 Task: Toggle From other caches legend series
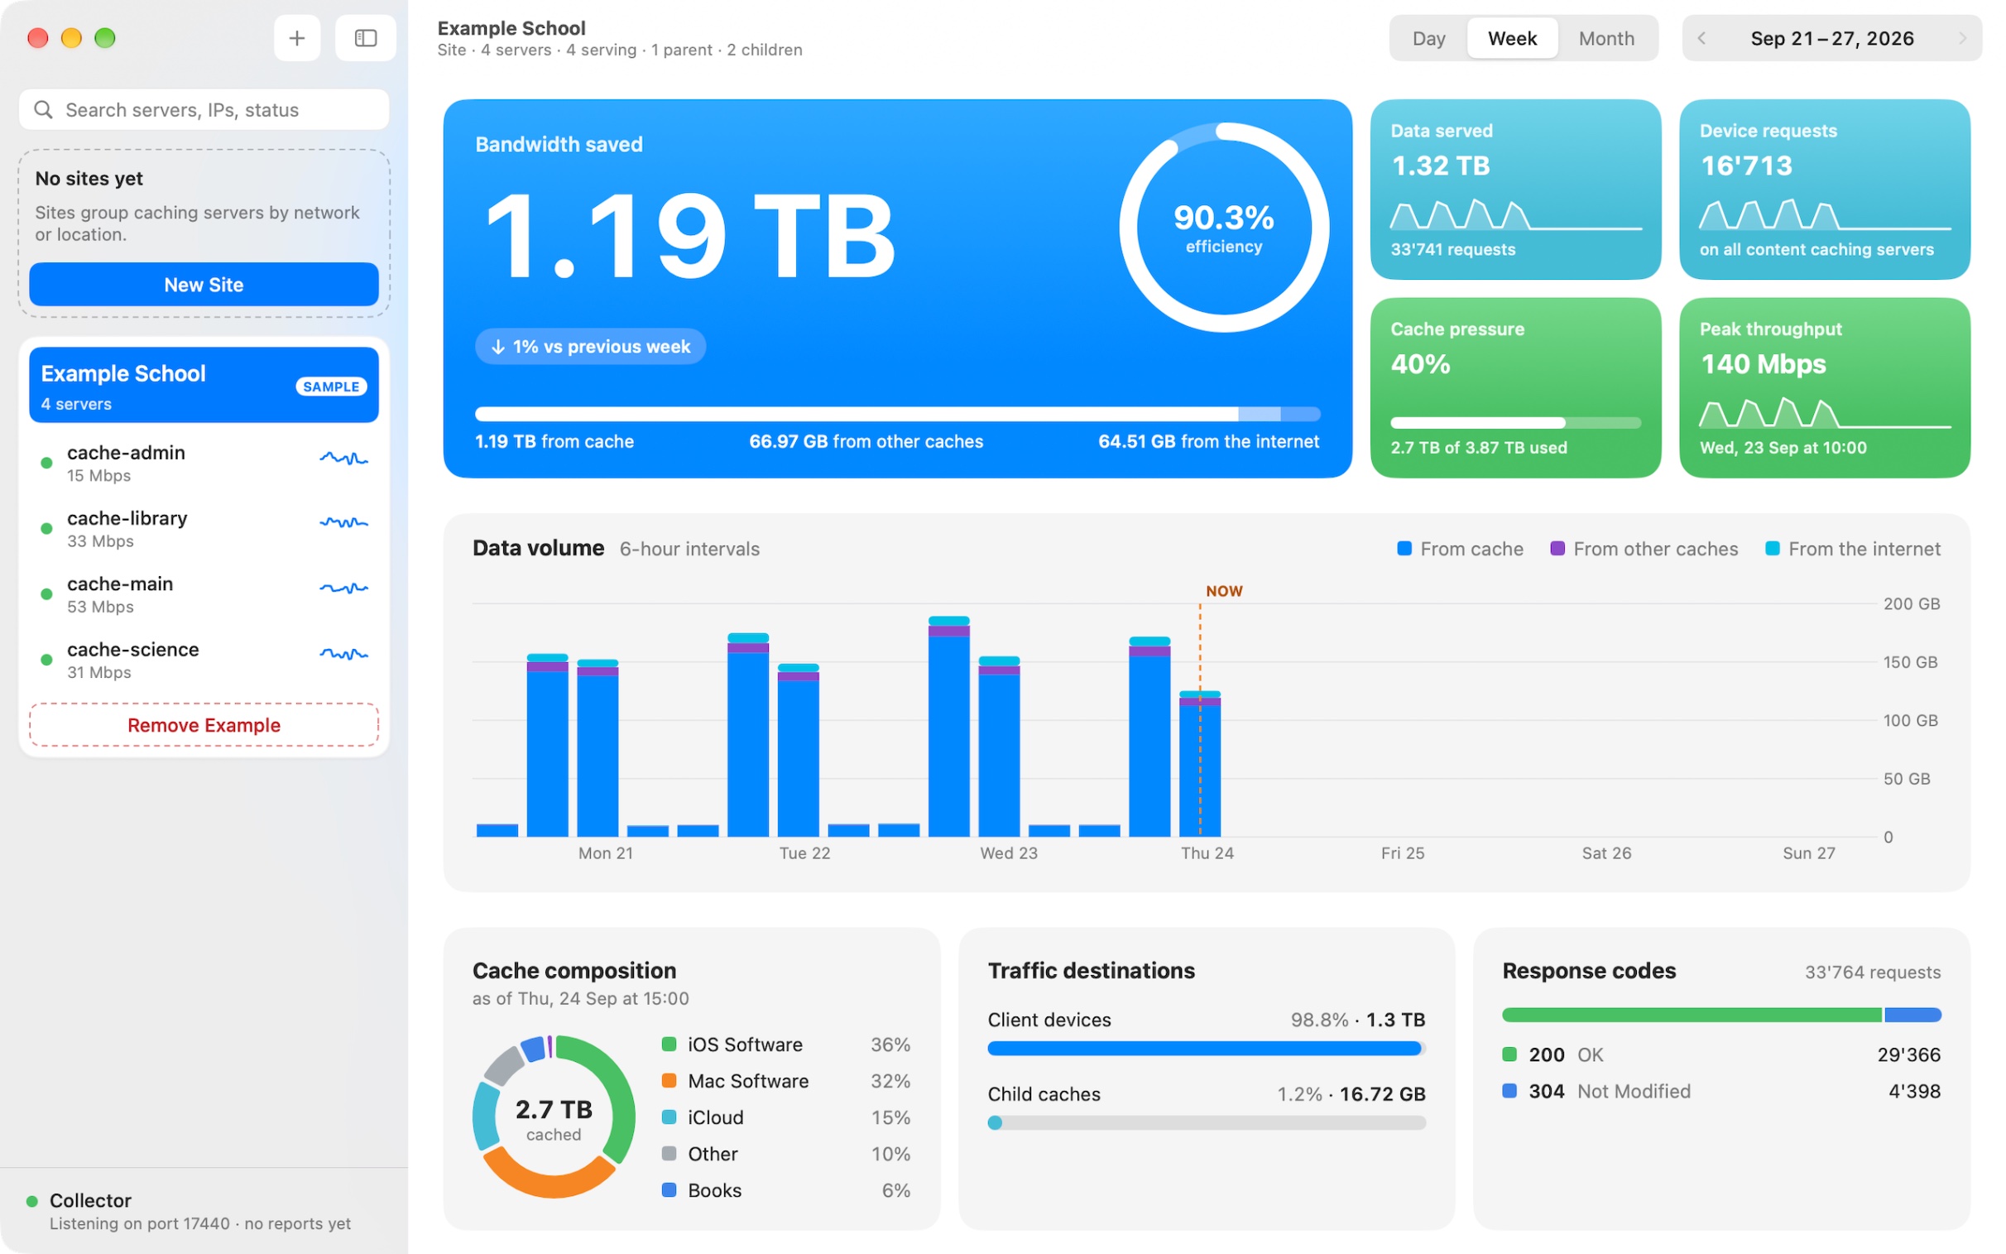[1644, 549]
